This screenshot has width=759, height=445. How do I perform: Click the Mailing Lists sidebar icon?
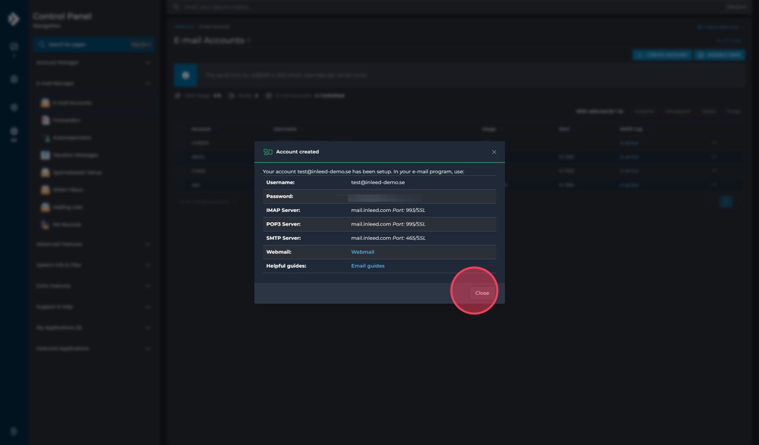(x=45, y=207)
